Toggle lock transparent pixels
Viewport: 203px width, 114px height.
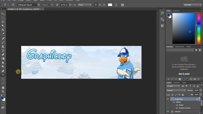tap(172, 95)
